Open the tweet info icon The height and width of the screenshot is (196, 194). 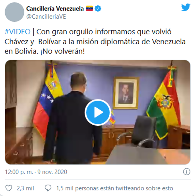[187, 172]
